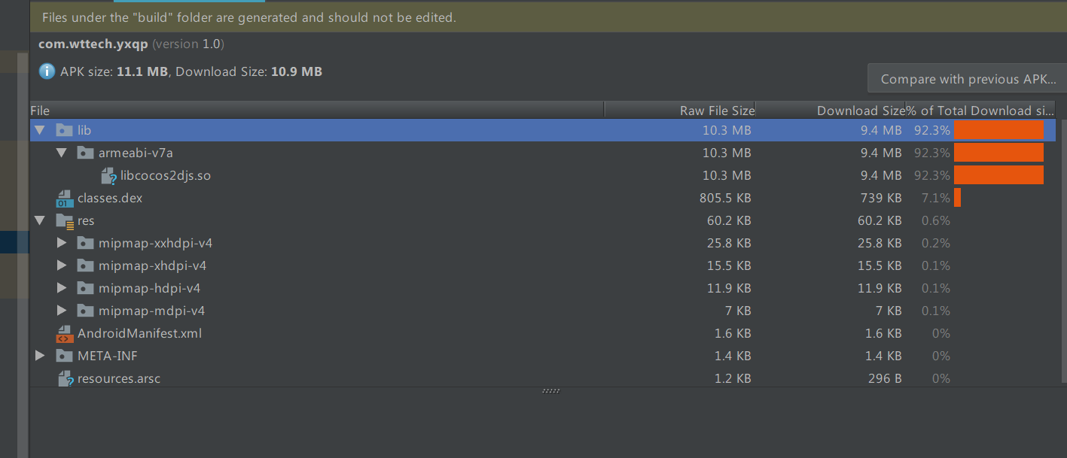Expand the mipmap-mdpi-v4 folder
Image resolution: width=1067 pixels, height=458 pixels.
pos(62,311)
